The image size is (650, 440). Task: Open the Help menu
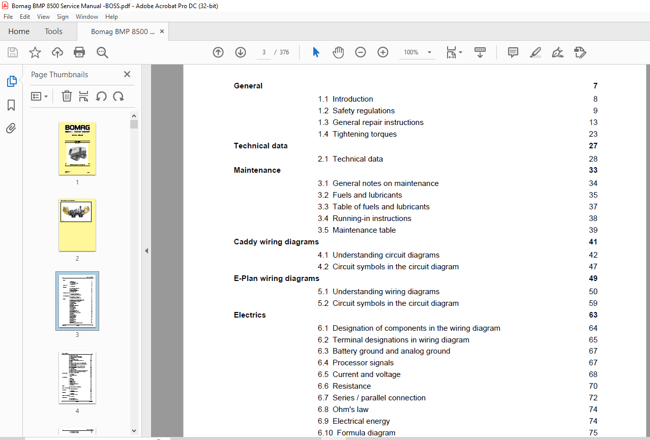111,17
